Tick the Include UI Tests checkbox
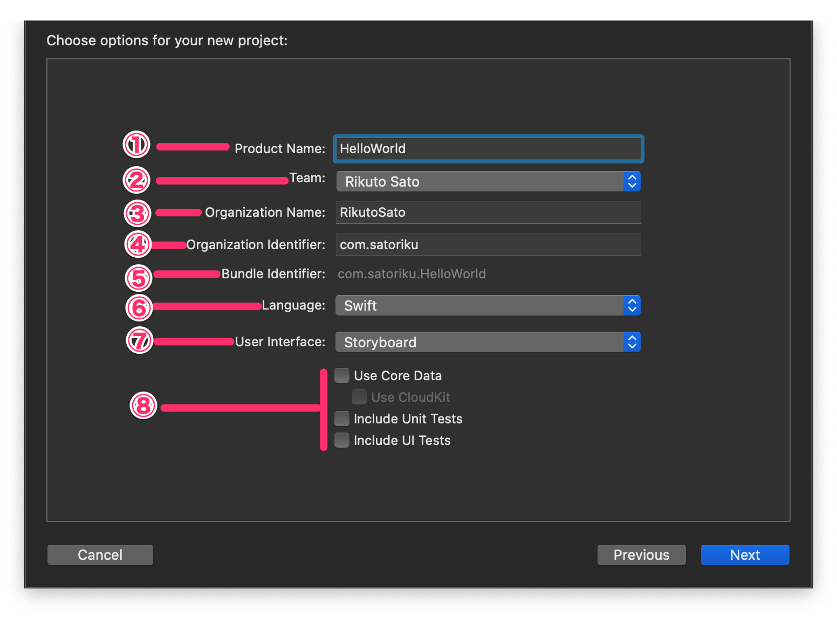 coord(342,440)
